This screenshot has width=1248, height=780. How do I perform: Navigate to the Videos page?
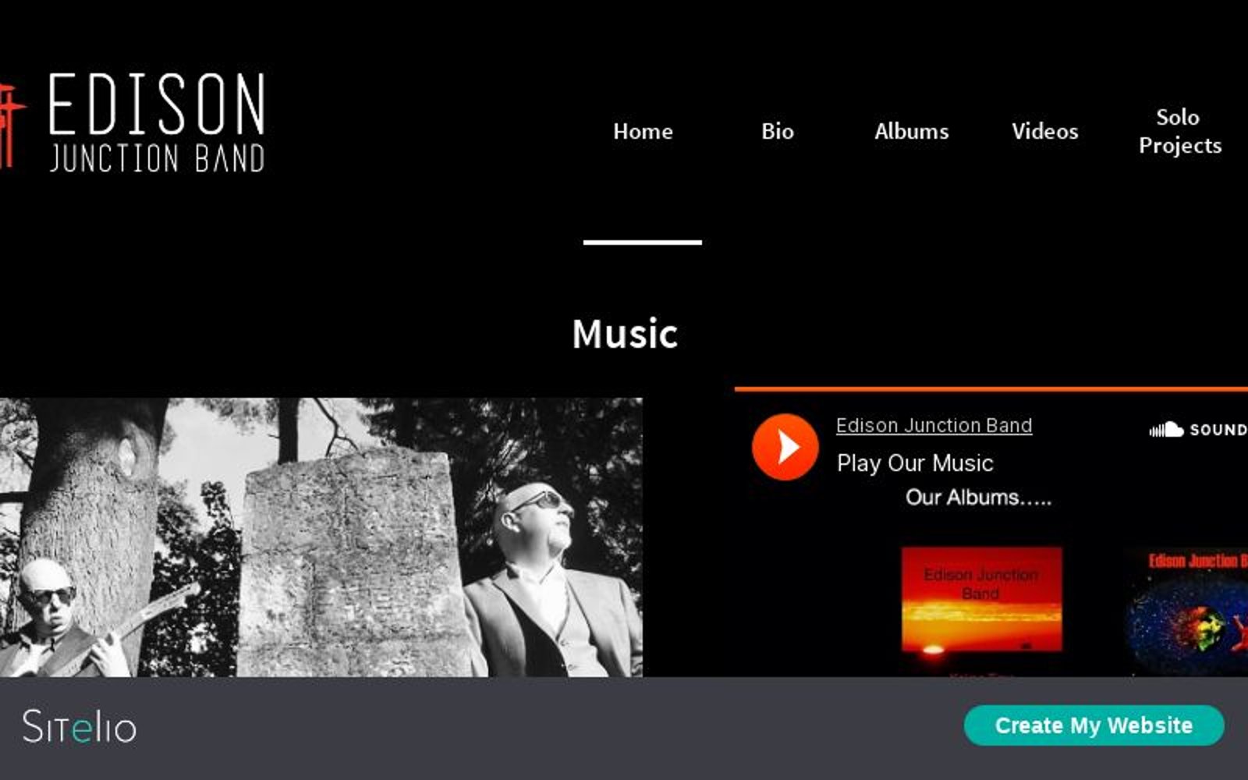(x=1045, y=131)
